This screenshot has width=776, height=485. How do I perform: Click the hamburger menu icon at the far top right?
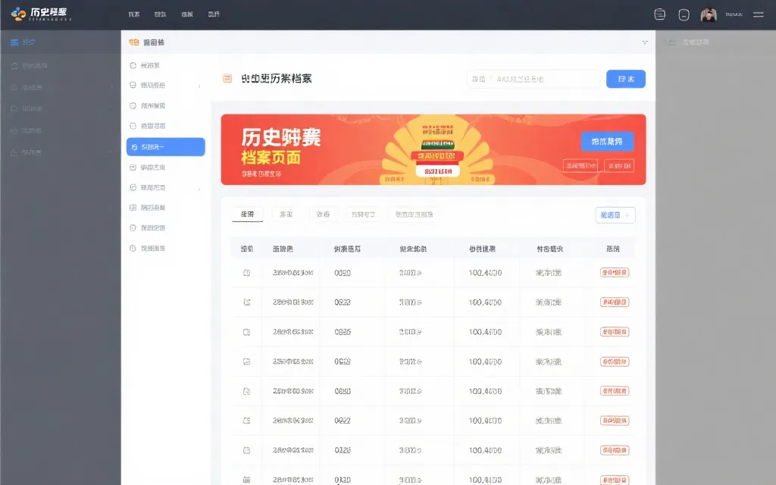tap(758, 14)
